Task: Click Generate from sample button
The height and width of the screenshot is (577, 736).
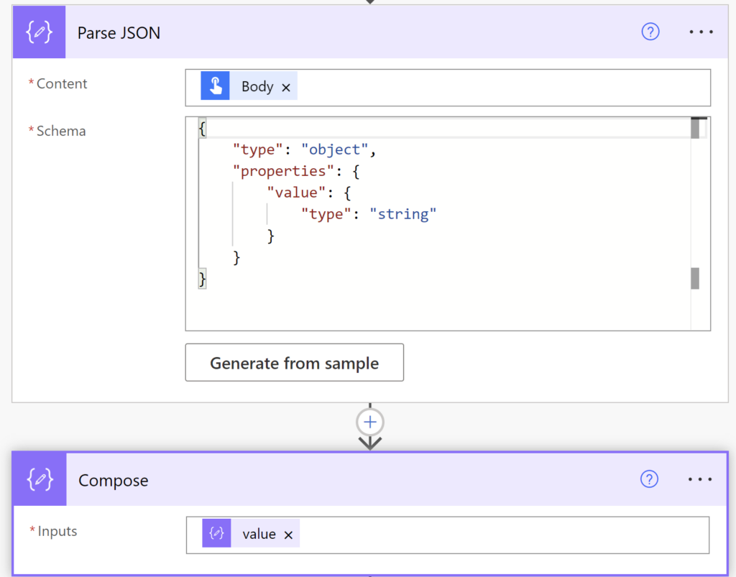Action: pos(294,363)
